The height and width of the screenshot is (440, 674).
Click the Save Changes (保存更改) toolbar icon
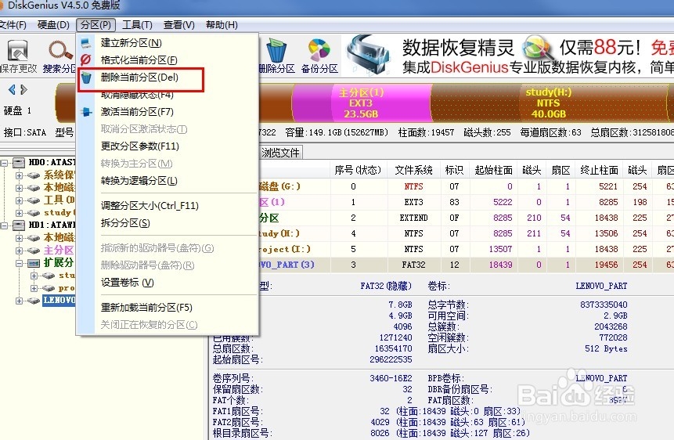pos(18,51)
